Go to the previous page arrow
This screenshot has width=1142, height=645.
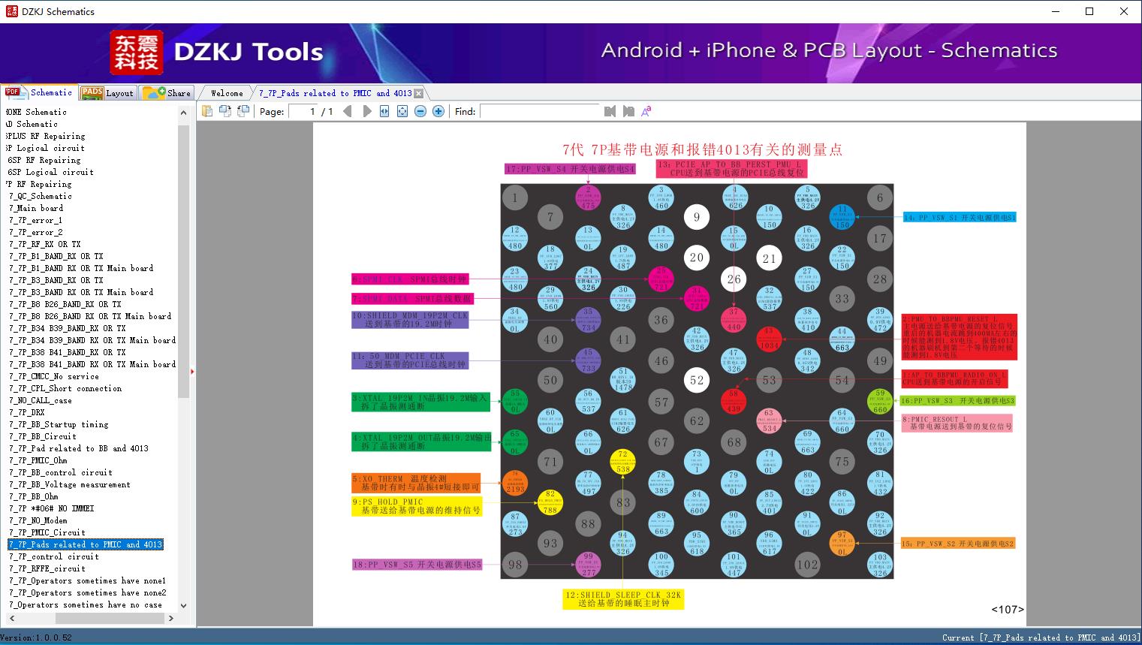pos(348,111)
